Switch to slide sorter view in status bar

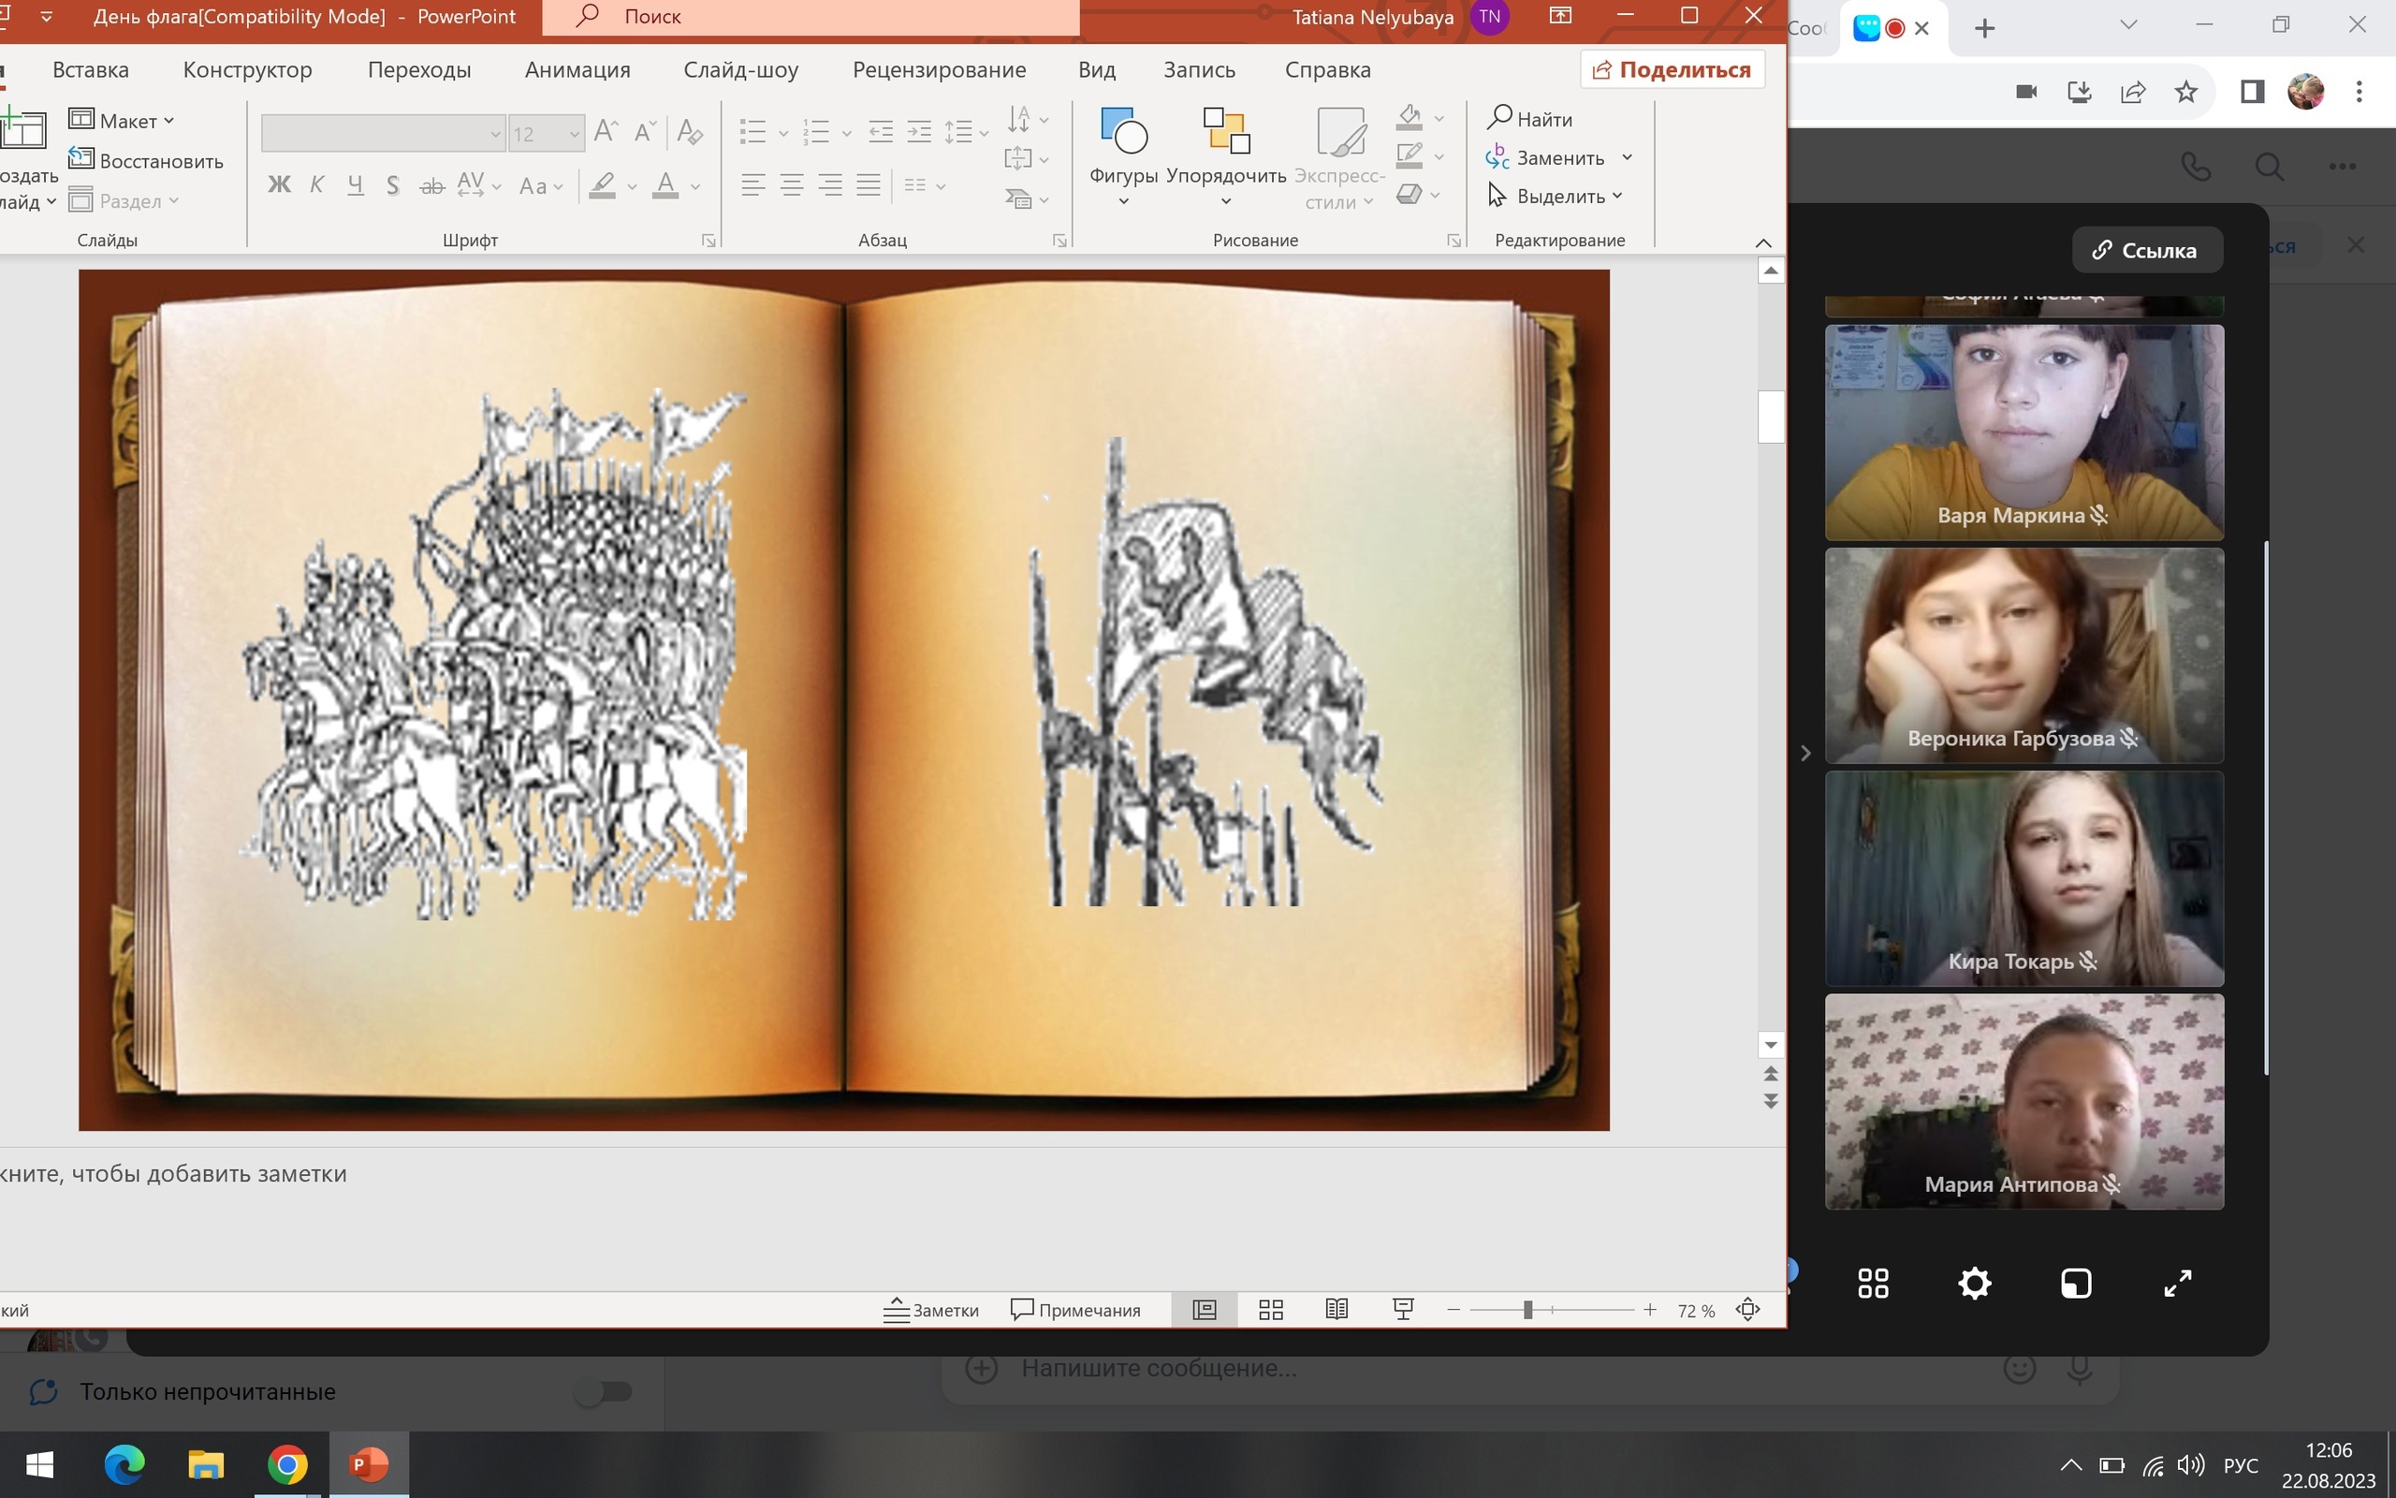(x=1271, y=1310)
